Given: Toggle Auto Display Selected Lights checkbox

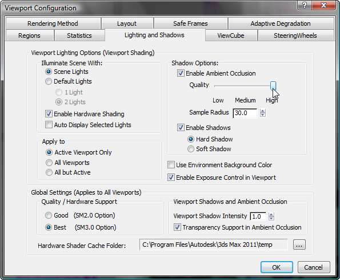Looking at the screenshot, I should coord(49,125).
